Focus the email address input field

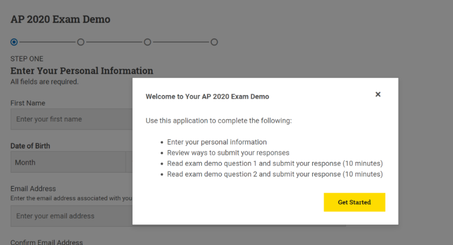click(x=72, y=216)
